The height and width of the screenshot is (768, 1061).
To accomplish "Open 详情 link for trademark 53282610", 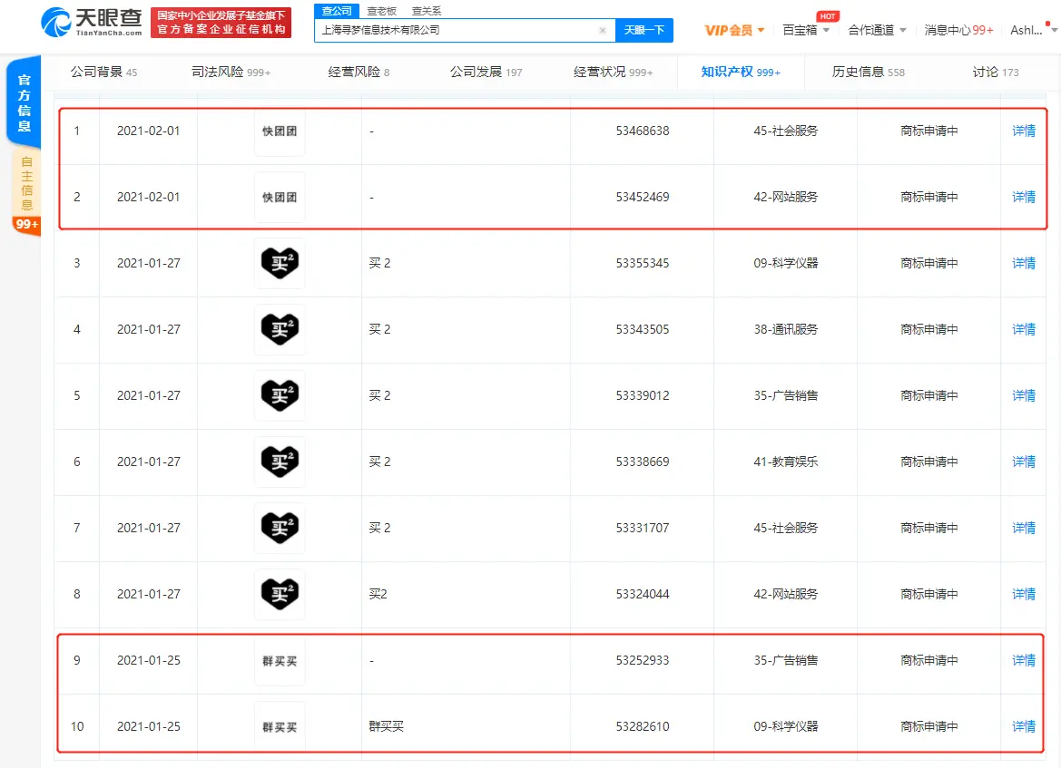I will pos(1024,726).
